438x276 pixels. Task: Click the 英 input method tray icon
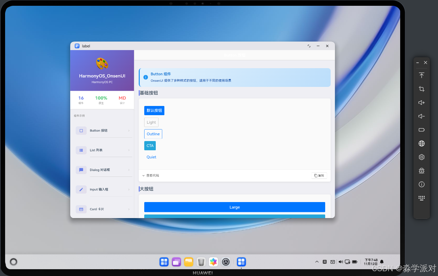325,262
